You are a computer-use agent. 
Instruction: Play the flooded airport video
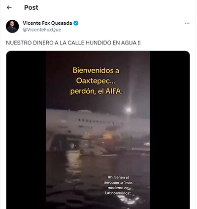pos(98,130)
